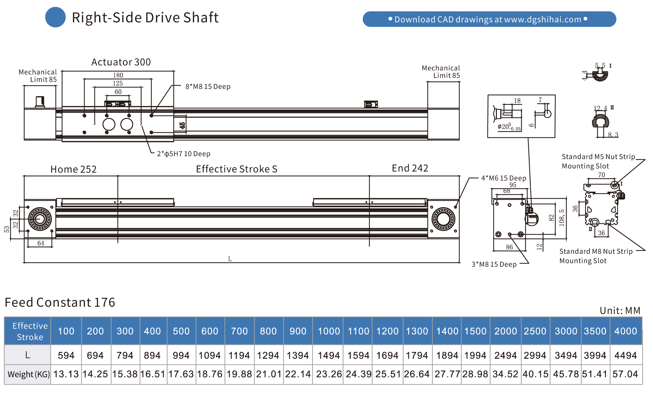
Task: Click the blue circle beside the title
Action: 55,17
